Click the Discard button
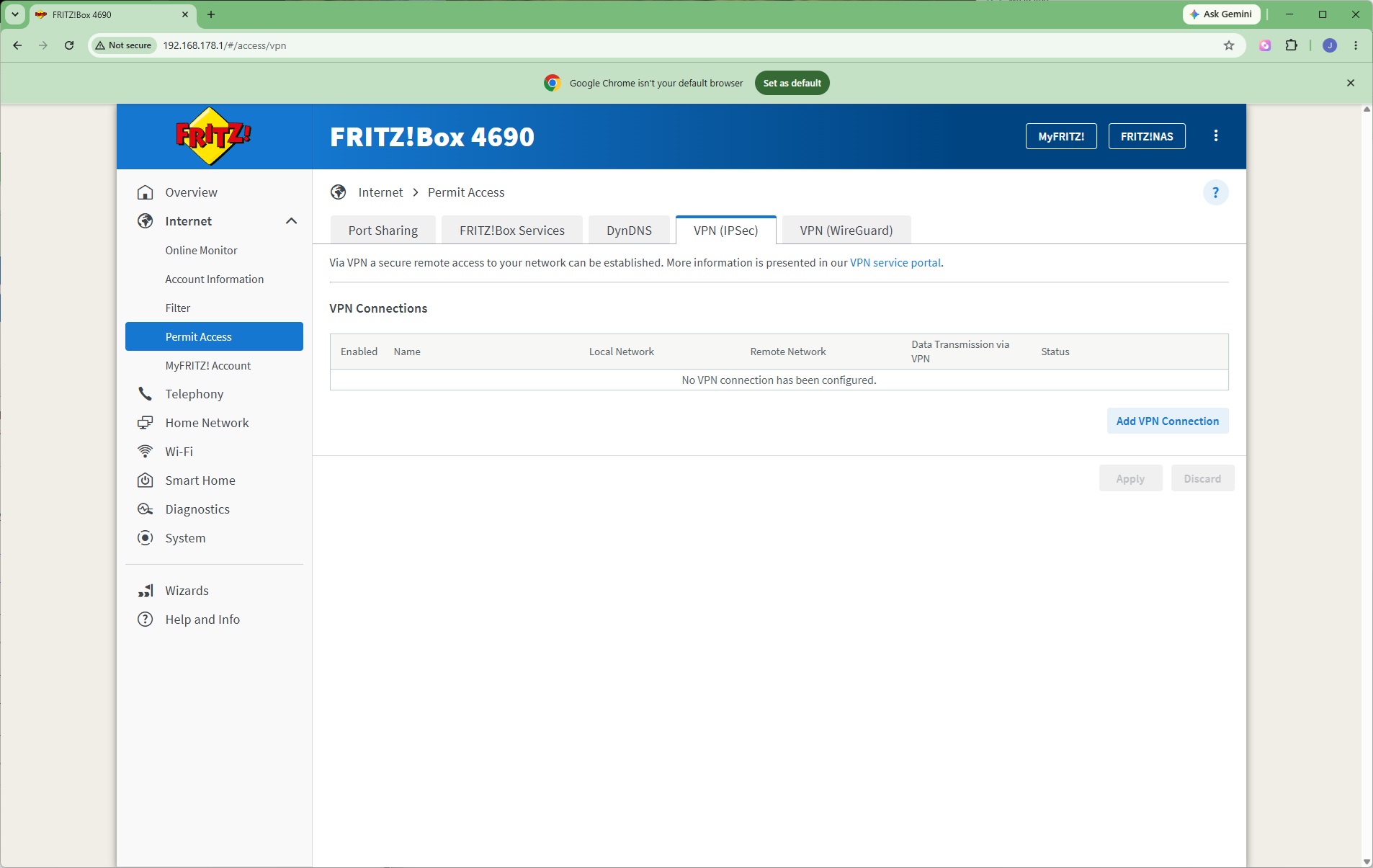 [1202, 479]
